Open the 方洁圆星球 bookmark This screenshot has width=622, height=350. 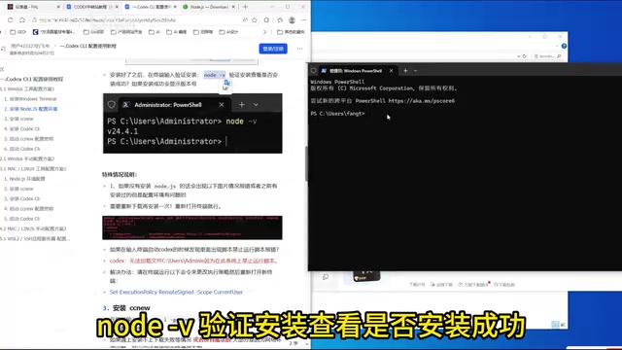coord(53,32)
